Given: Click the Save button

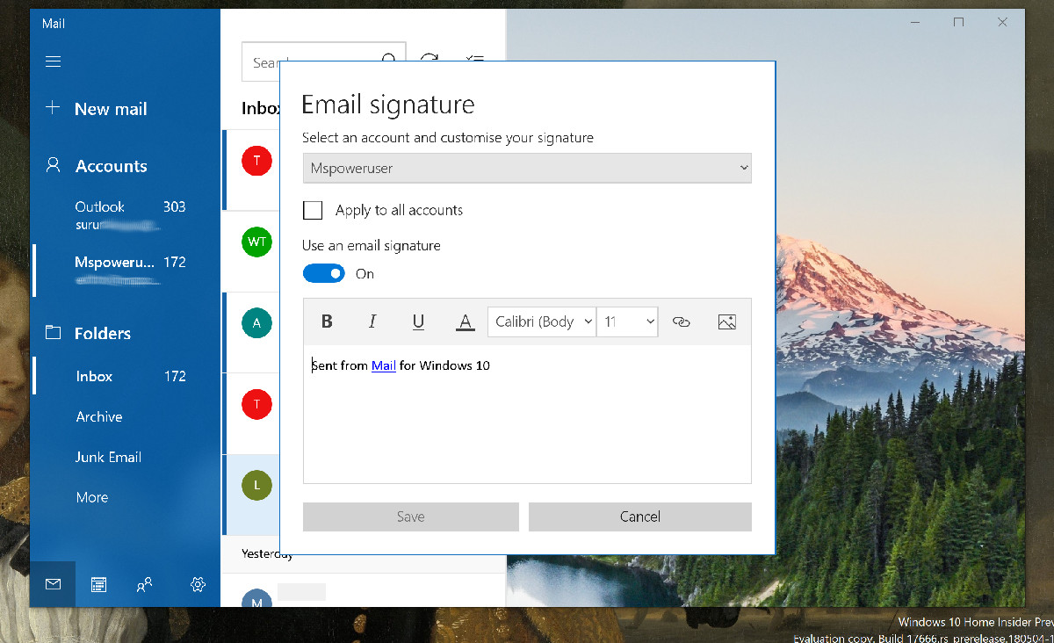Looking at the screenshot, I should point(410,517).
